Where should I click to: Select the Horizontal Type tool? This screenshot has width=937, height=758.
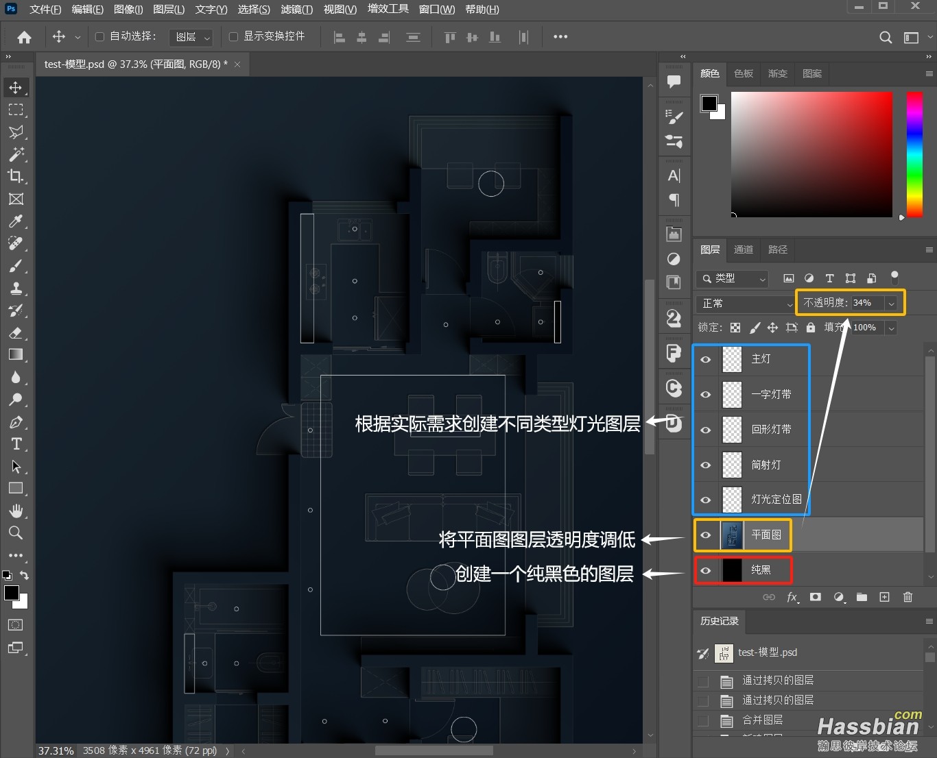point(16,443)
